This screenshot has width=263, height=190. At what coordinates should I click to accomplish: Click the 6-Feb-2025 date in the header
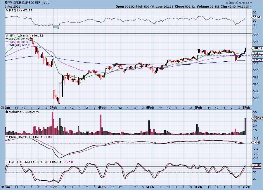pos(12,6)
